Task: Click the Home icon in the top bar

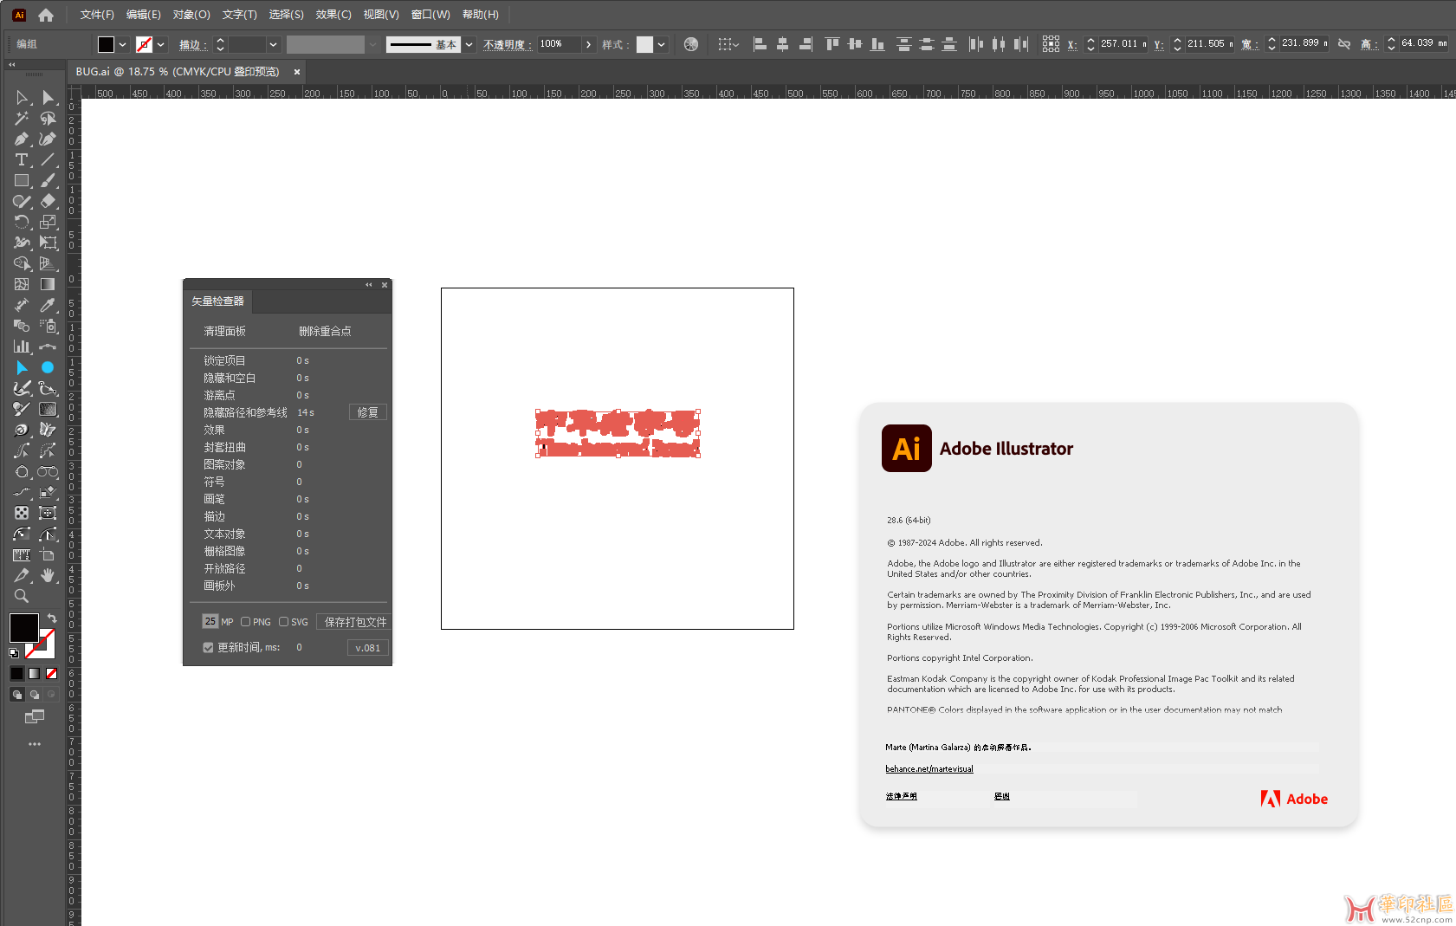Action: pyautogui.click(x=46, y=15)
